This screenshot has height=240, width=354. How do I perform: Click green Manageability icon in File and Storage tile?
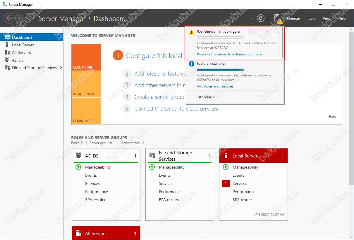[152, 167]
